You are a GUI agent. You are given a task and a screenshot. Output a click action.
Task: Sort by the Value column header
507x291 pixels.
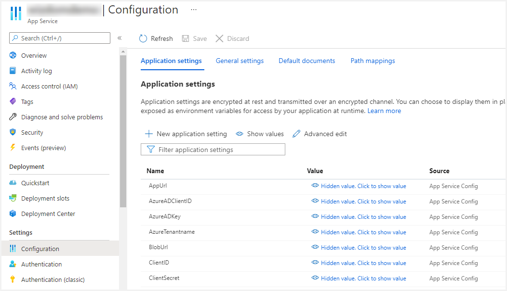[315, 171]
